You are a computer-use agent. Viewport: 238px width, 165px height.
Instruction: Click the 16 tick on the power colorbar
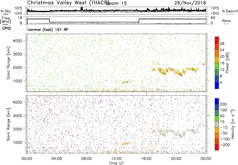point(222,63)
